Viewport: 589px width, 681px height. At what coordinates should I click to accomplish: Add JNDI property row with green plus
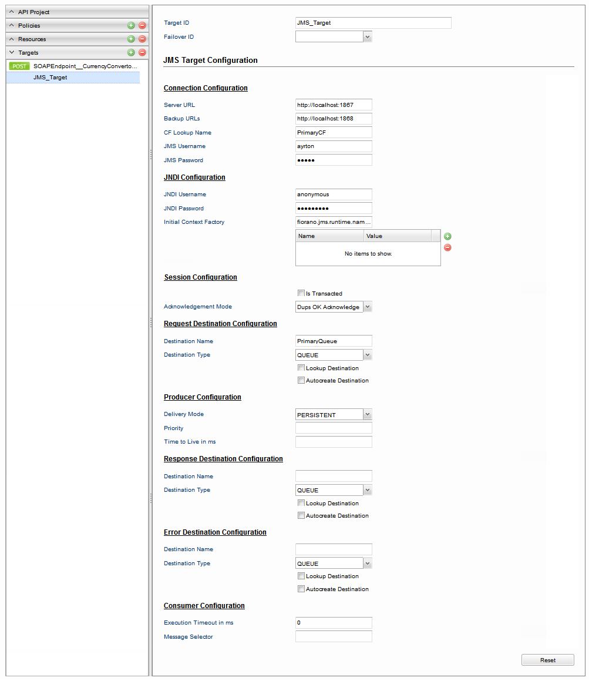[447, 236]
